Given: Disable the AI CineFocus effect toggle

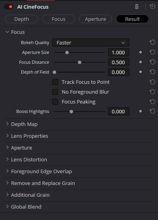Looking at the screenshot, I should click(9, 7).
